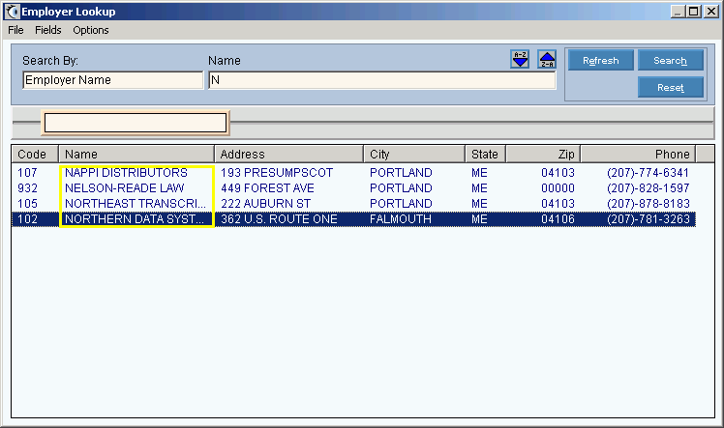Click zip code 04106
The width and height of the screenshot is (724, 428).
tap(558, 219)
